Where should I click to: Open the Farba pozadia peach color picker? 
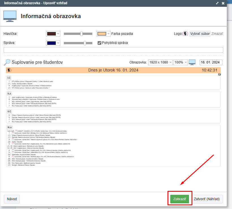[103, 34]
